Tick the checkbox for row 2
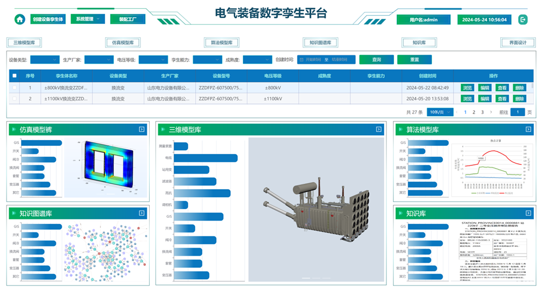 pyautogui.click(x=15, y=99)
